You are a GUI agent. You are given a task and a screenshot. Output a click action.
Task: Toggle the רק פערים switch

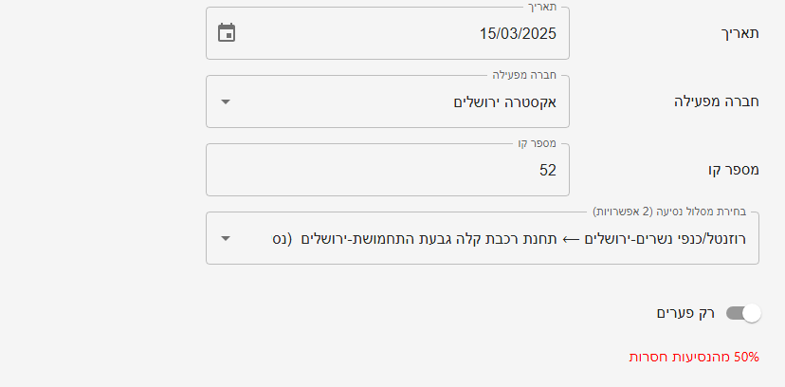(x=743, y=313)
